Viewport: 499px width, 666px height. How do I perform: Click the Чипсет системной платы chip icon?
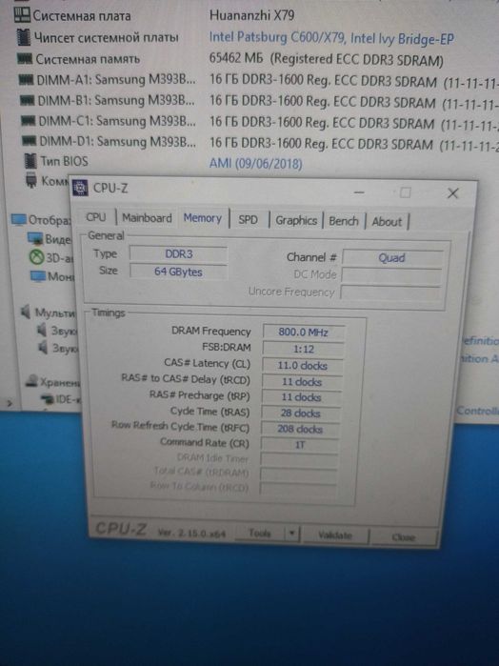click(24, 37)
